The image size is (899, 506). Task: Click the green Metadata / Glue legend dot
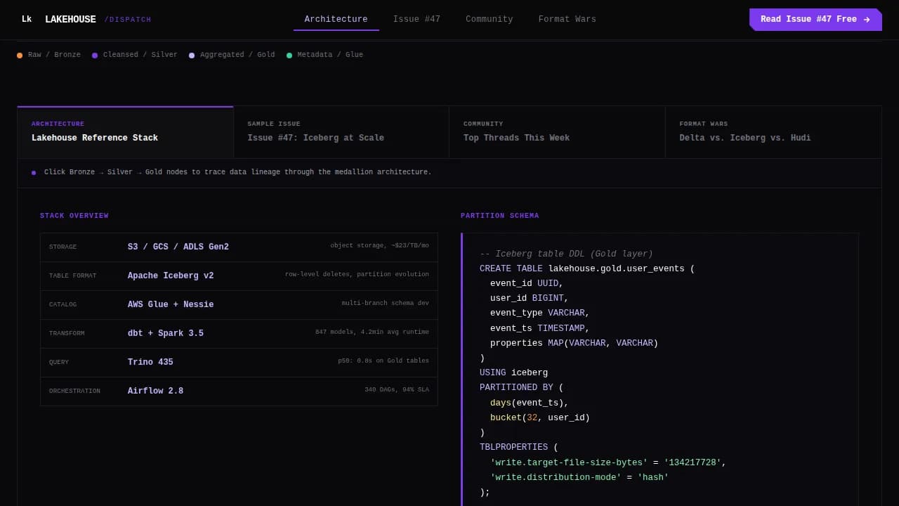pos(289,55)
